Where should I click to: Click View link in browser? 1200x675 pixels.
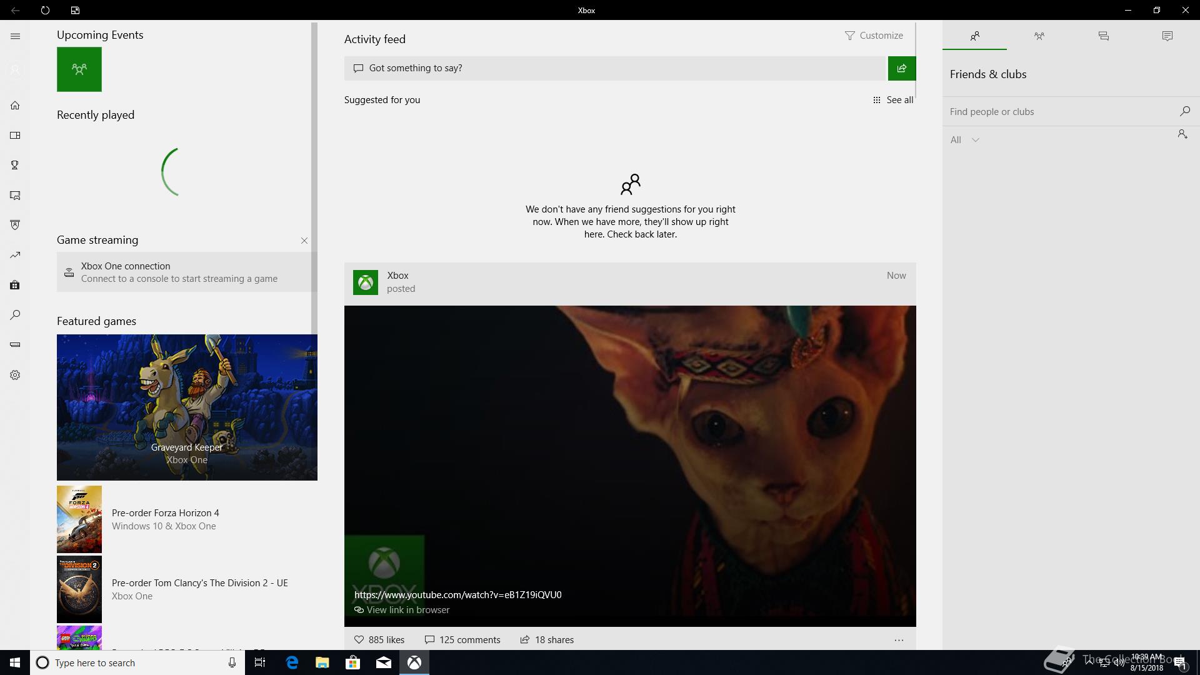tap(402, 610)
